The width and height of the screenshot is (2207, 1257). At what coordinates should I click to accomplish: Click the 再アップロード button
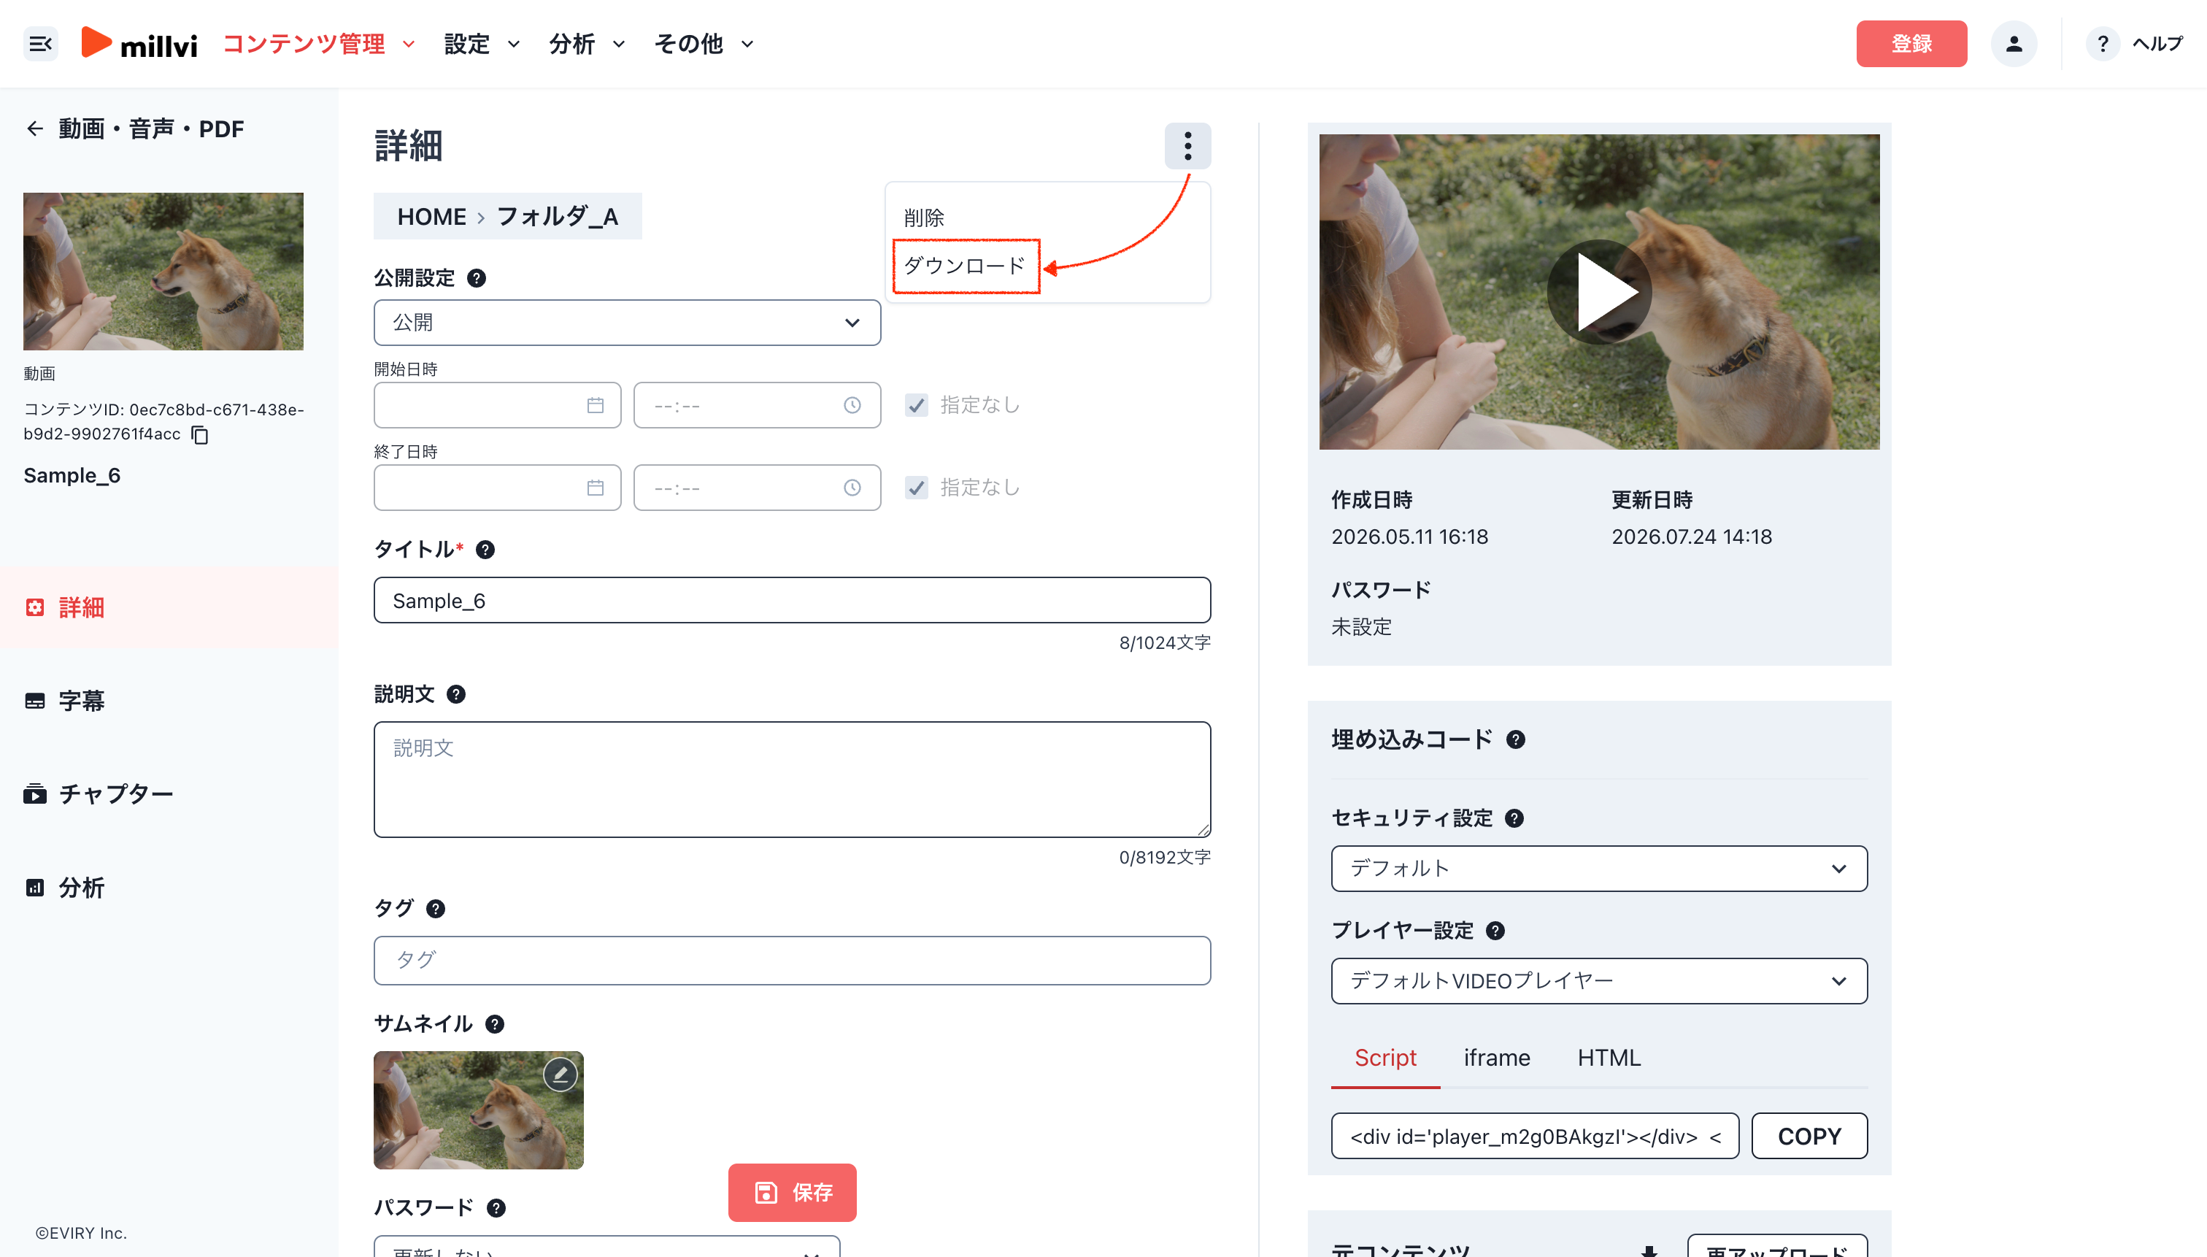(1777, 1248)
